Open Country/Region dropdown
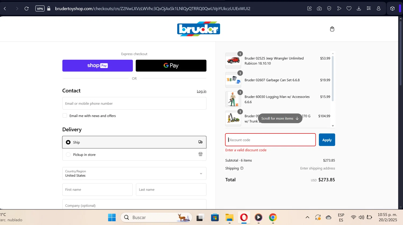The height and width of the screenshot is (225, 403). tap(134, 173)
